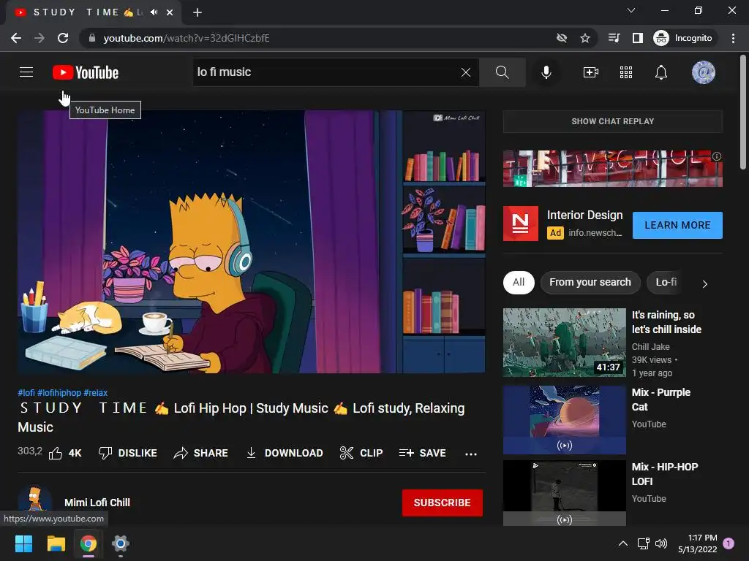Dislike the video
Image resolution: width=749 pixels, height=561 pixels.
pos(127,453)
